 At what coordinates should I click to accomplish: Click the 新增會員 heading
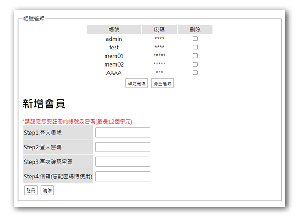44,104
